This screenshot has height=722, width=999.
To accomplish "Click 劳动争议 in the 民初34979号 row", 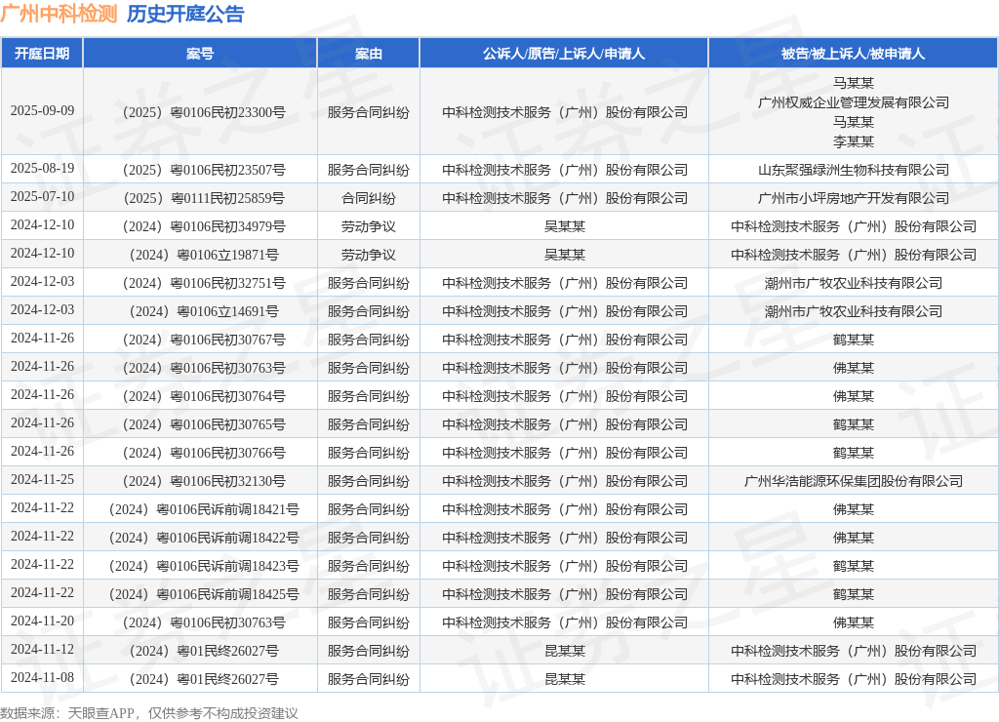I will (x=368, y=227).
